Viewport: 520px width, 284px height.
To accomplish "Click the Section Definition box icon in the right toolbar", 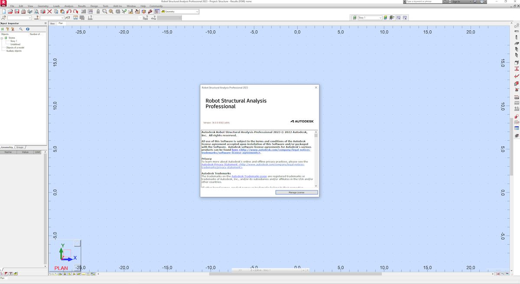I will click(517, 63).
